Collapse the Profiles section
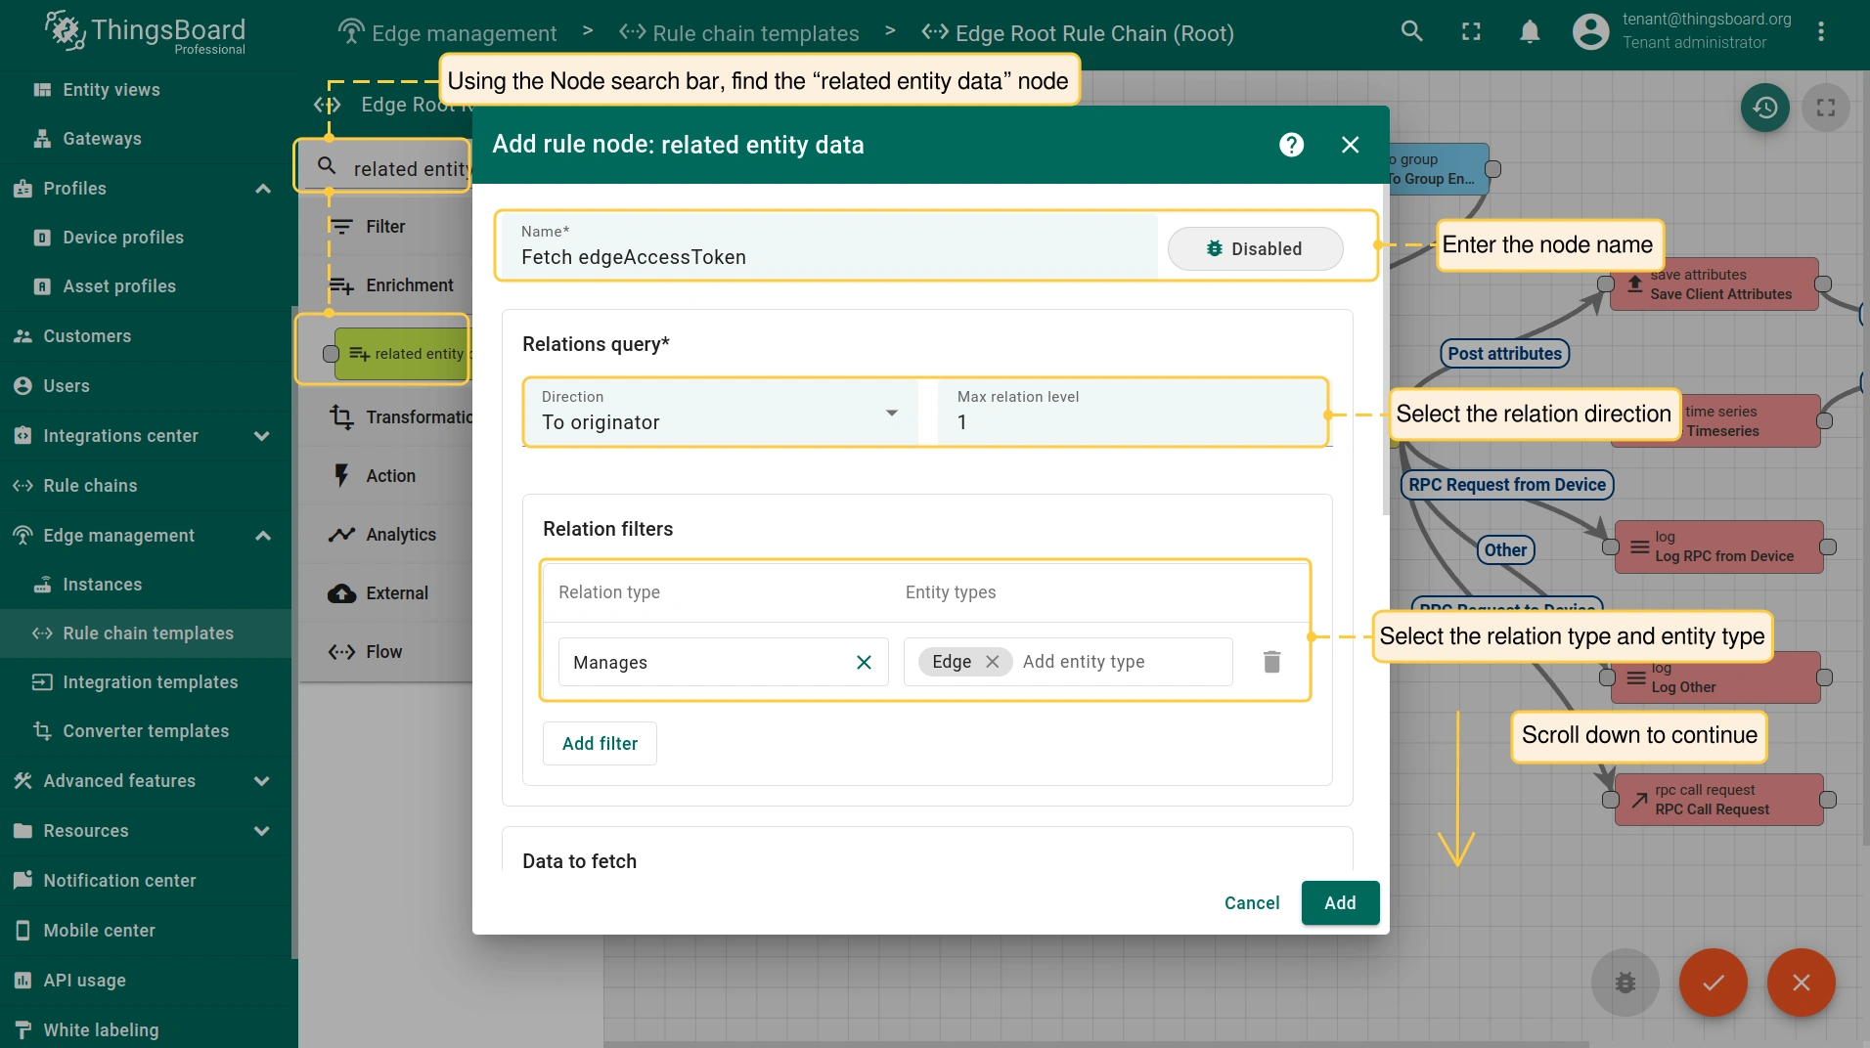The image size is (1870, 1048). (262, 189)
